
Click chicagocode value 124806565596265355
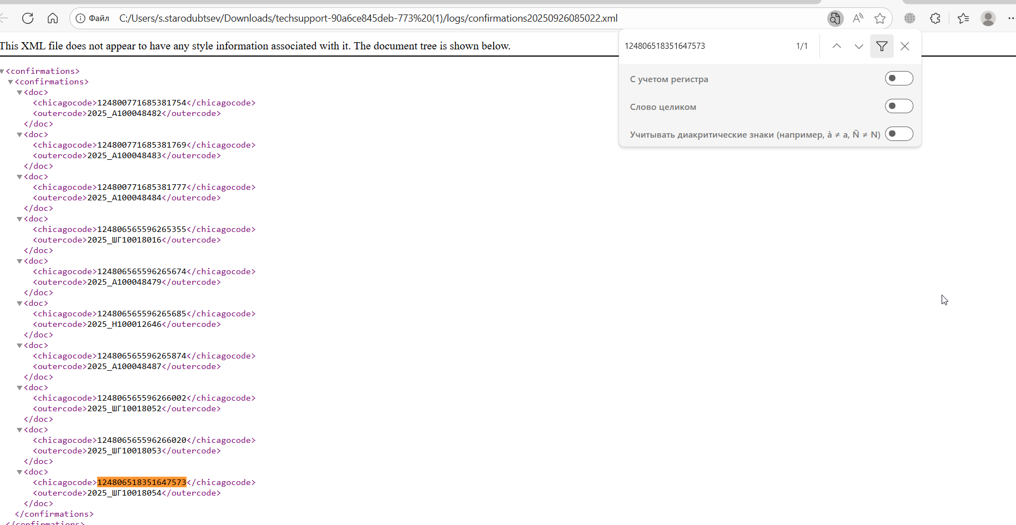click(x=142, y=229)
